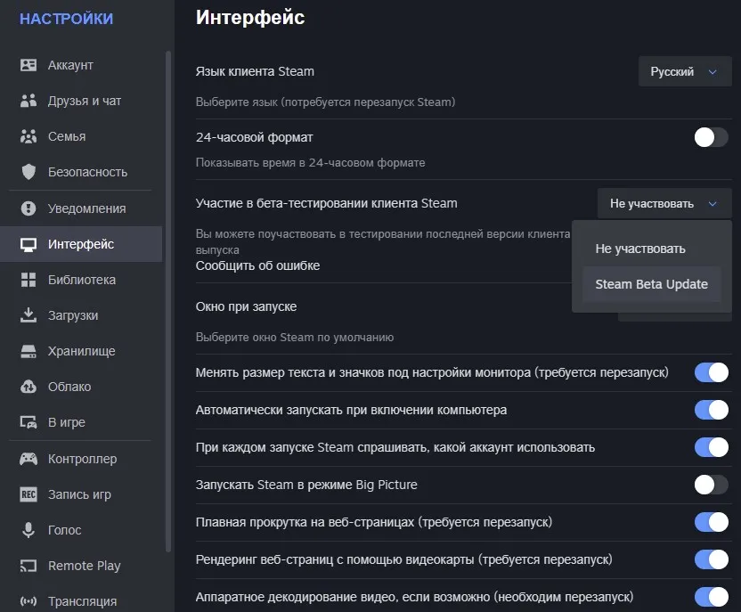Open the Семья settings page
Image resolution: width=741 pixels, height=612 pixels.
[81, 136]
